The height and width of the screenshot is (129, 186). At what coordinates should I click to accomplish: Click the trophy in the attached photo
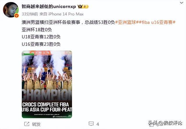[49, 67]
